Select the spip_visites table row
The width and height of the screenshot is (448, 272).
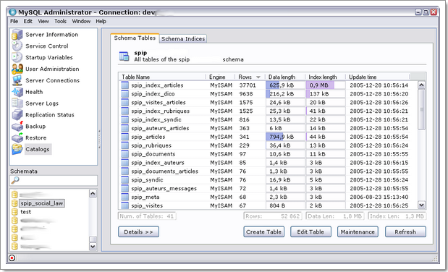(265, 205)
